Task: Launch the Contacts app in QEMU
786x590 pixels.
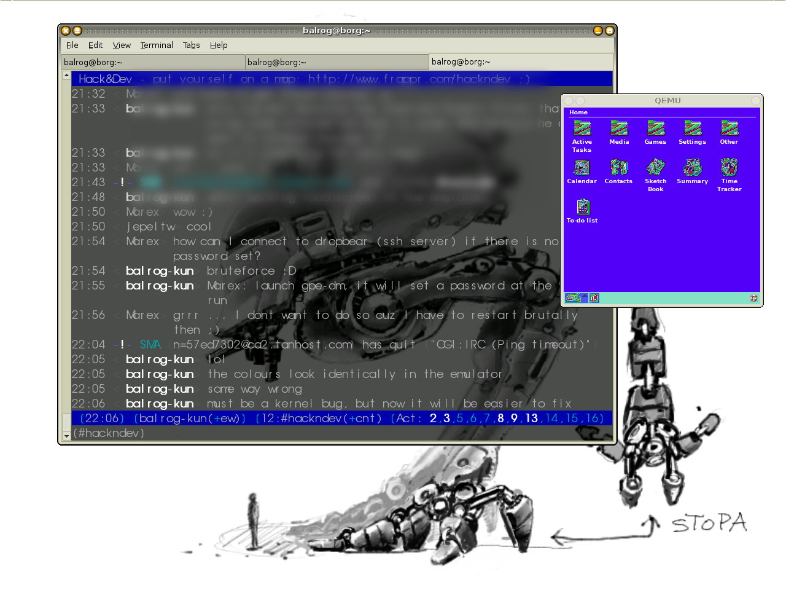Action: click(x=618, y=171)
